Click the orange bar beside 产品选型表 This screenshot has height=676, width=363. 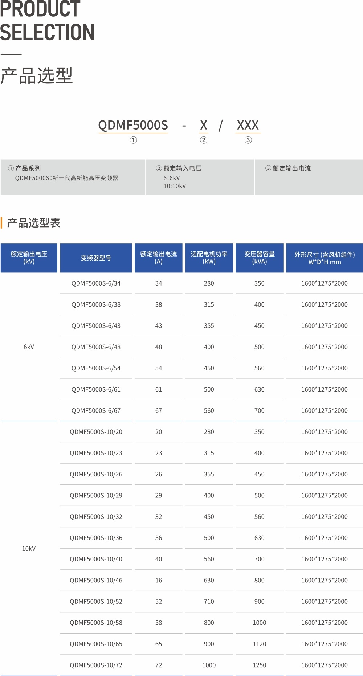tap(2, 223)
